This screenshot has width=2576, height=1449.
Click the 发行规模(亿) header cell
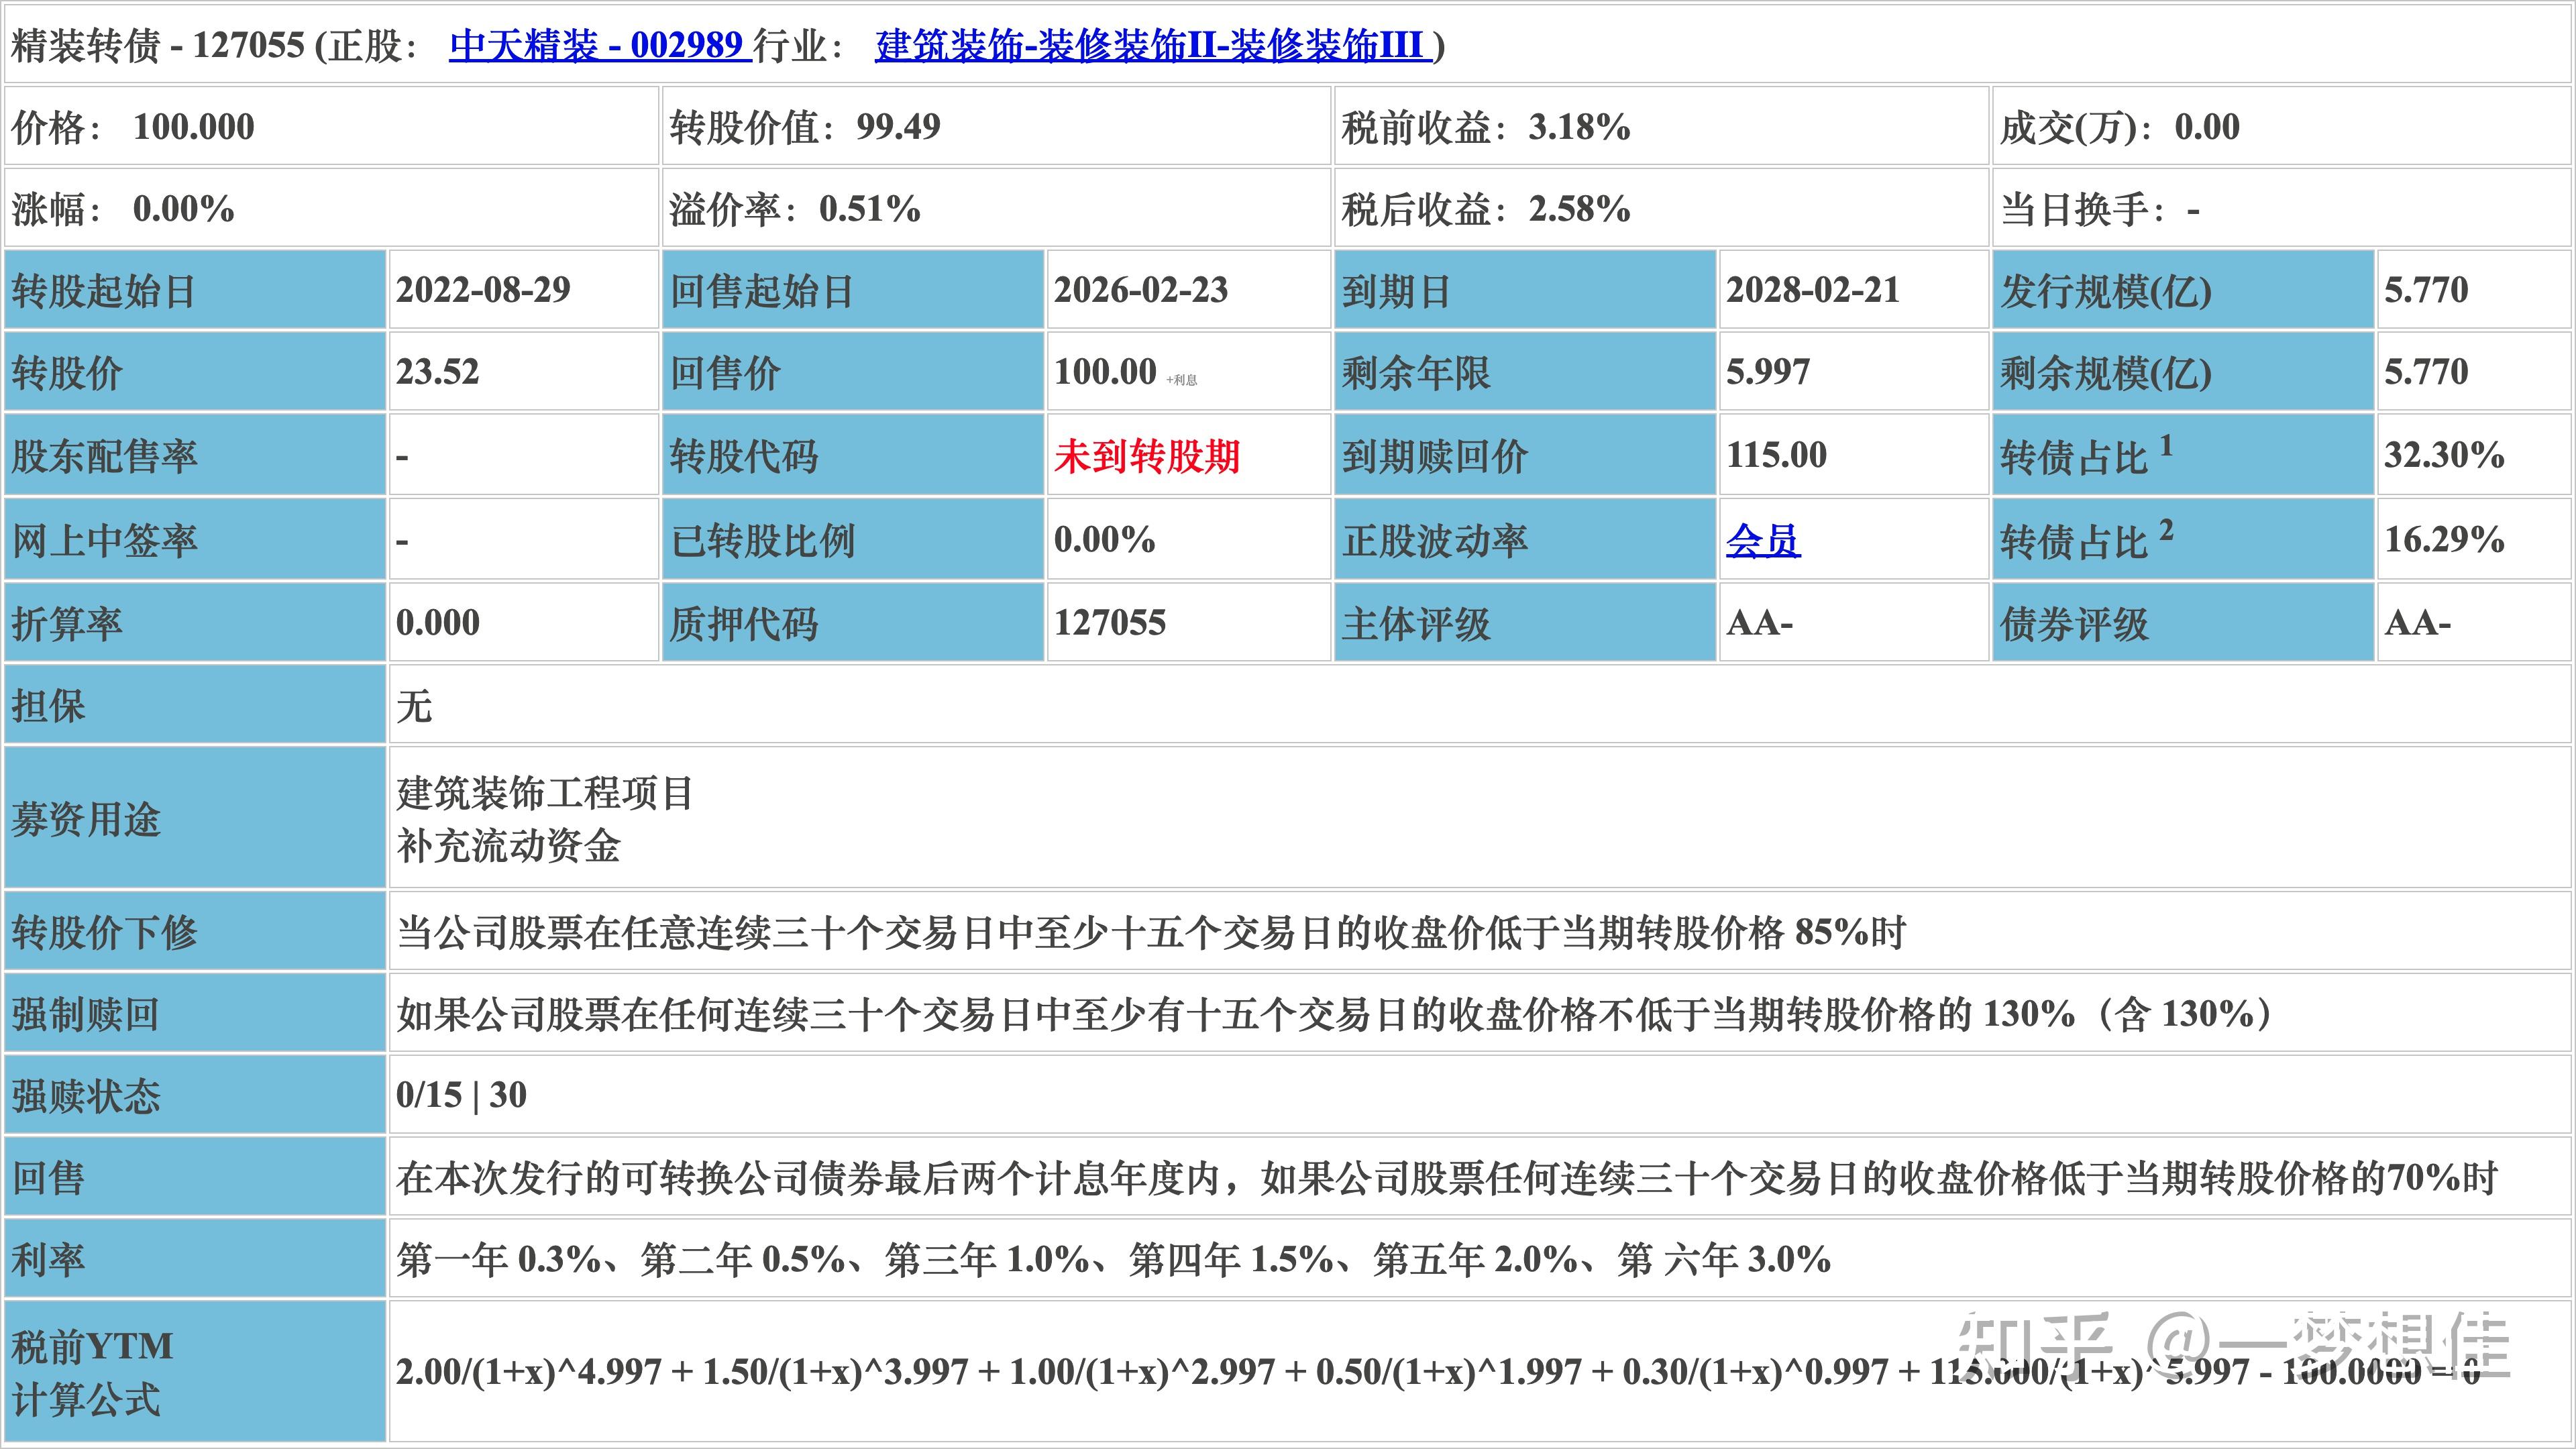coord(2183,290)
